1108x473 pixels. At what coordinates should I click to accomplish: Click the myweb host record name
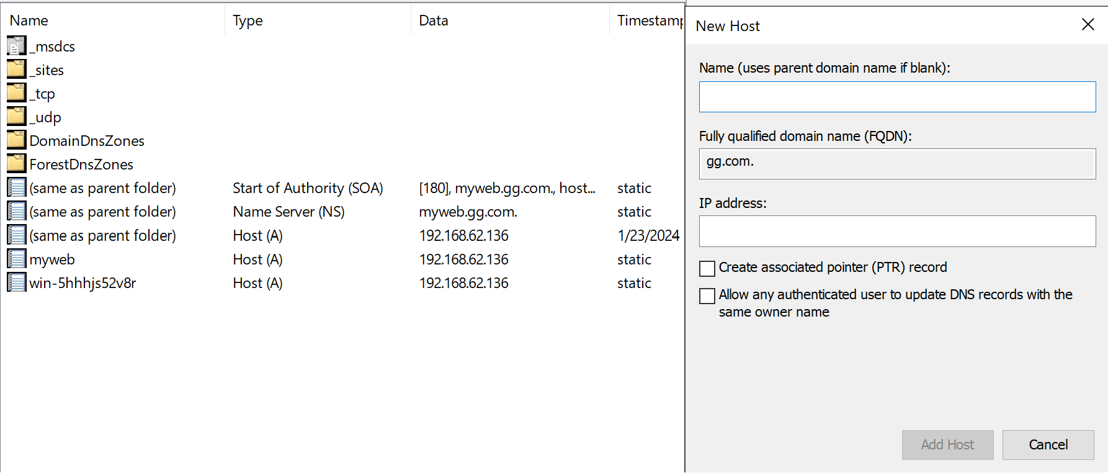52,259
